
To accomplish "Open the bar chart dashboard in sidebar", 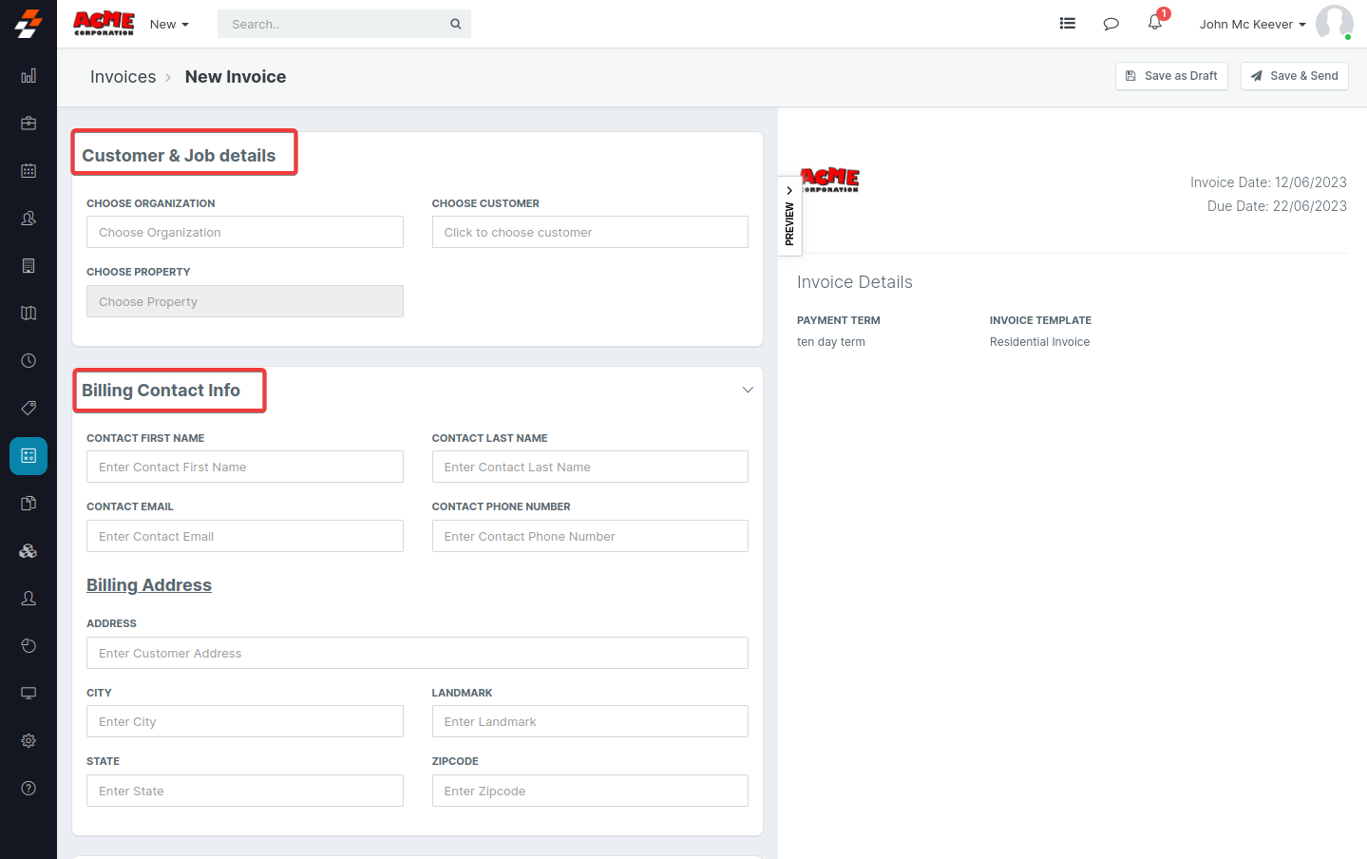I will point(28,76).
